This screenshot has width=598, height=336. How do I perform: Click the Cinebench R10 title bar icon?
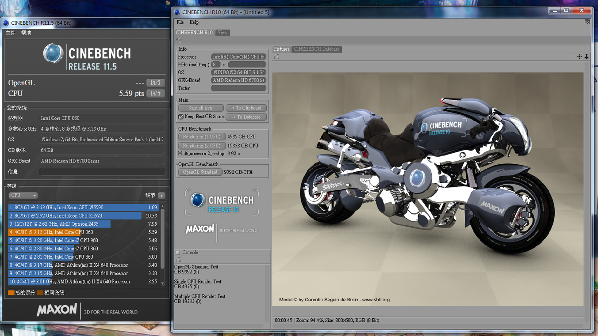[177, 12]
